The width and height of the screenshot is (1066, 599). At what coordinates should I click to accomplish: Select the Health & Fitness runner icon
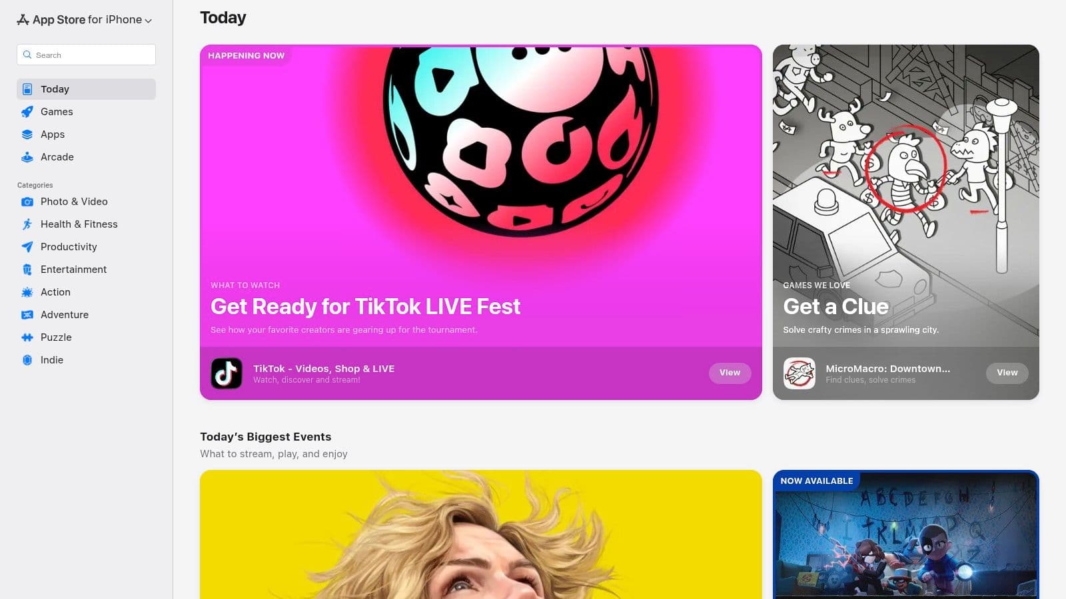[x=27, y=224]
